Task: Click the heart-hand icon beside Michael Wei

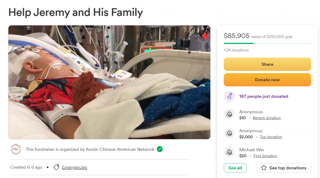Action: [229, 152]
